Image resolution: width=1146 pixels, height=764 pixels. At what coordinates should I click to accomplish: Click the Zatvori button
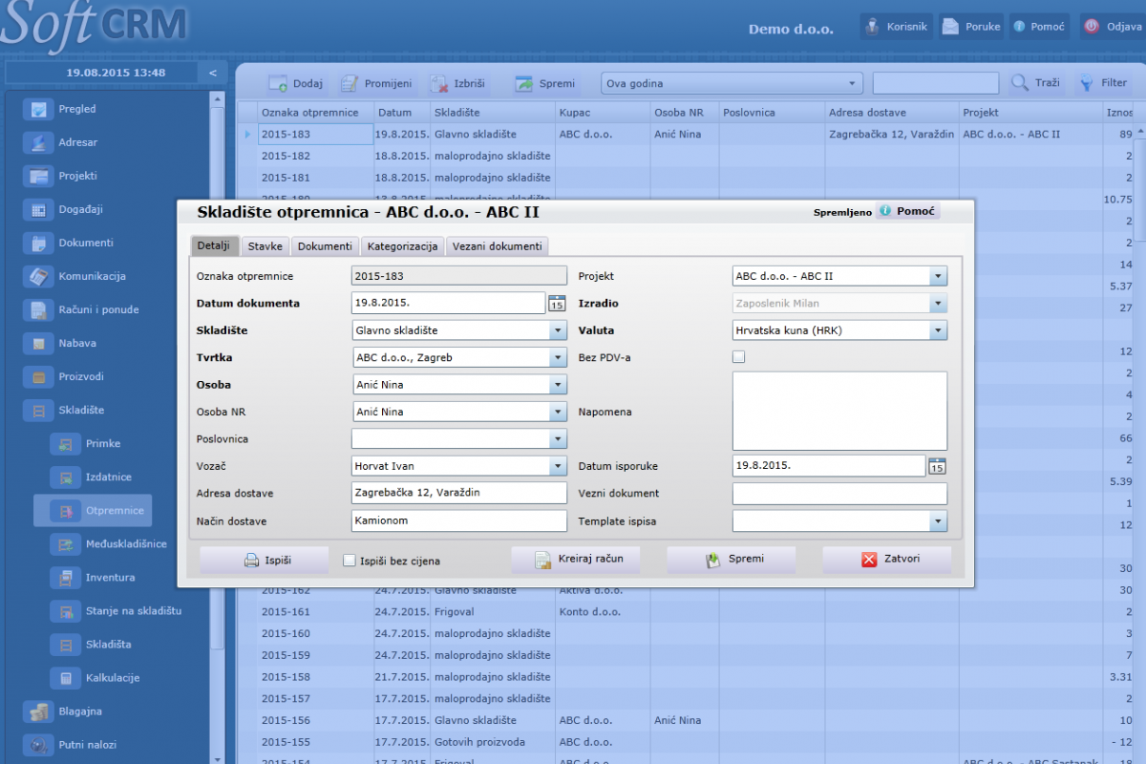coord(887,560)
